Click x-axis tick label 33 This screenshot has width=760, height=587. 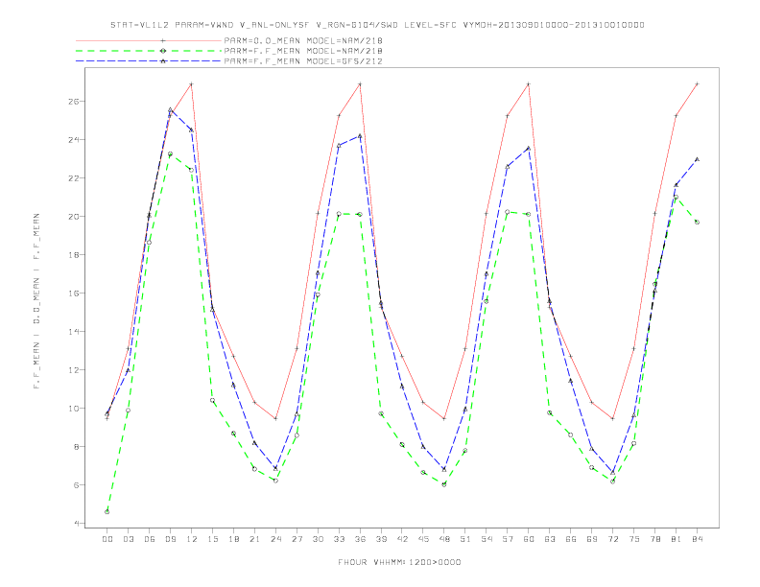pos(339,539)
